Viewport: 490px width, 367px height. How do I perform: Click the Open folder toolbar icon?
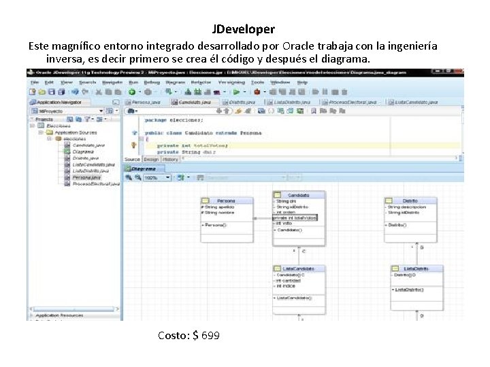(42, 92)
